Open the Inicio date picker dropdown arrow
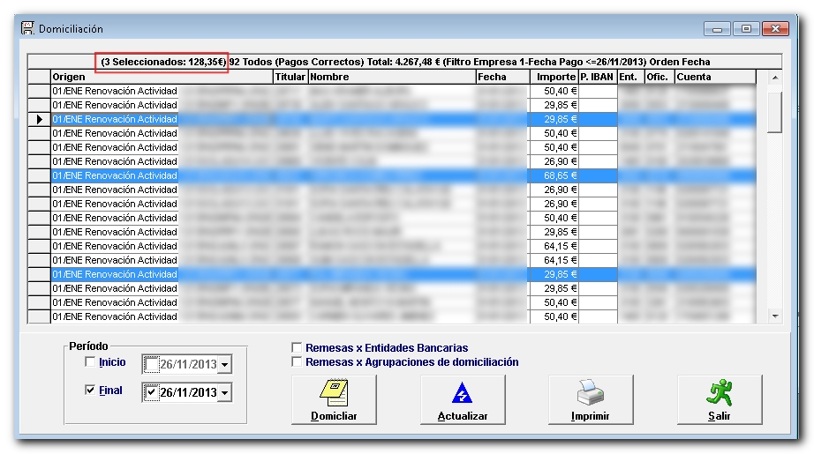Viewport: 814px width, 454px height. pos(224,365)
